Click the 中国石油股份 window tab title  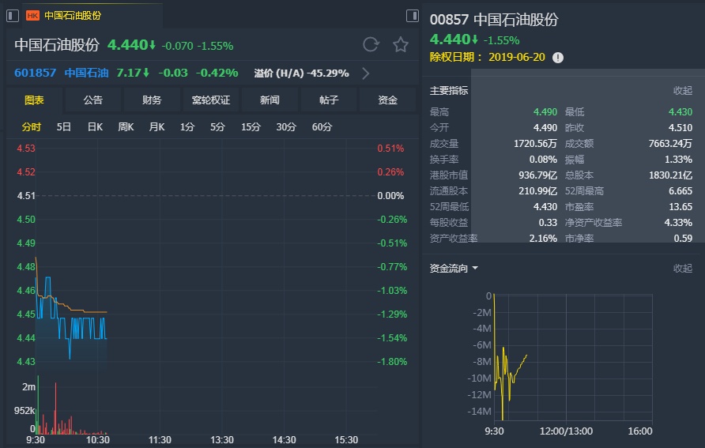(x=73, y=16)
